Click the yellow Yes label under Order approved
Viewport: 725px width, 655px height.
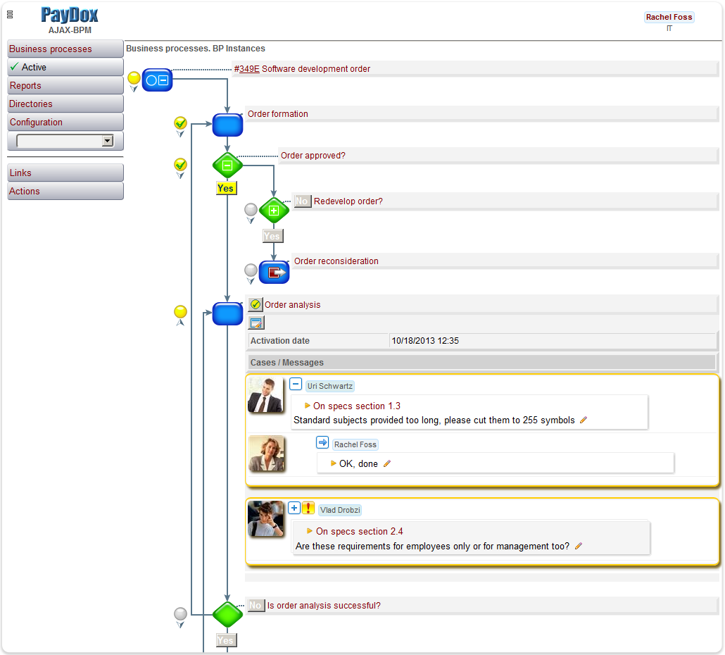[x=226, y=188]
